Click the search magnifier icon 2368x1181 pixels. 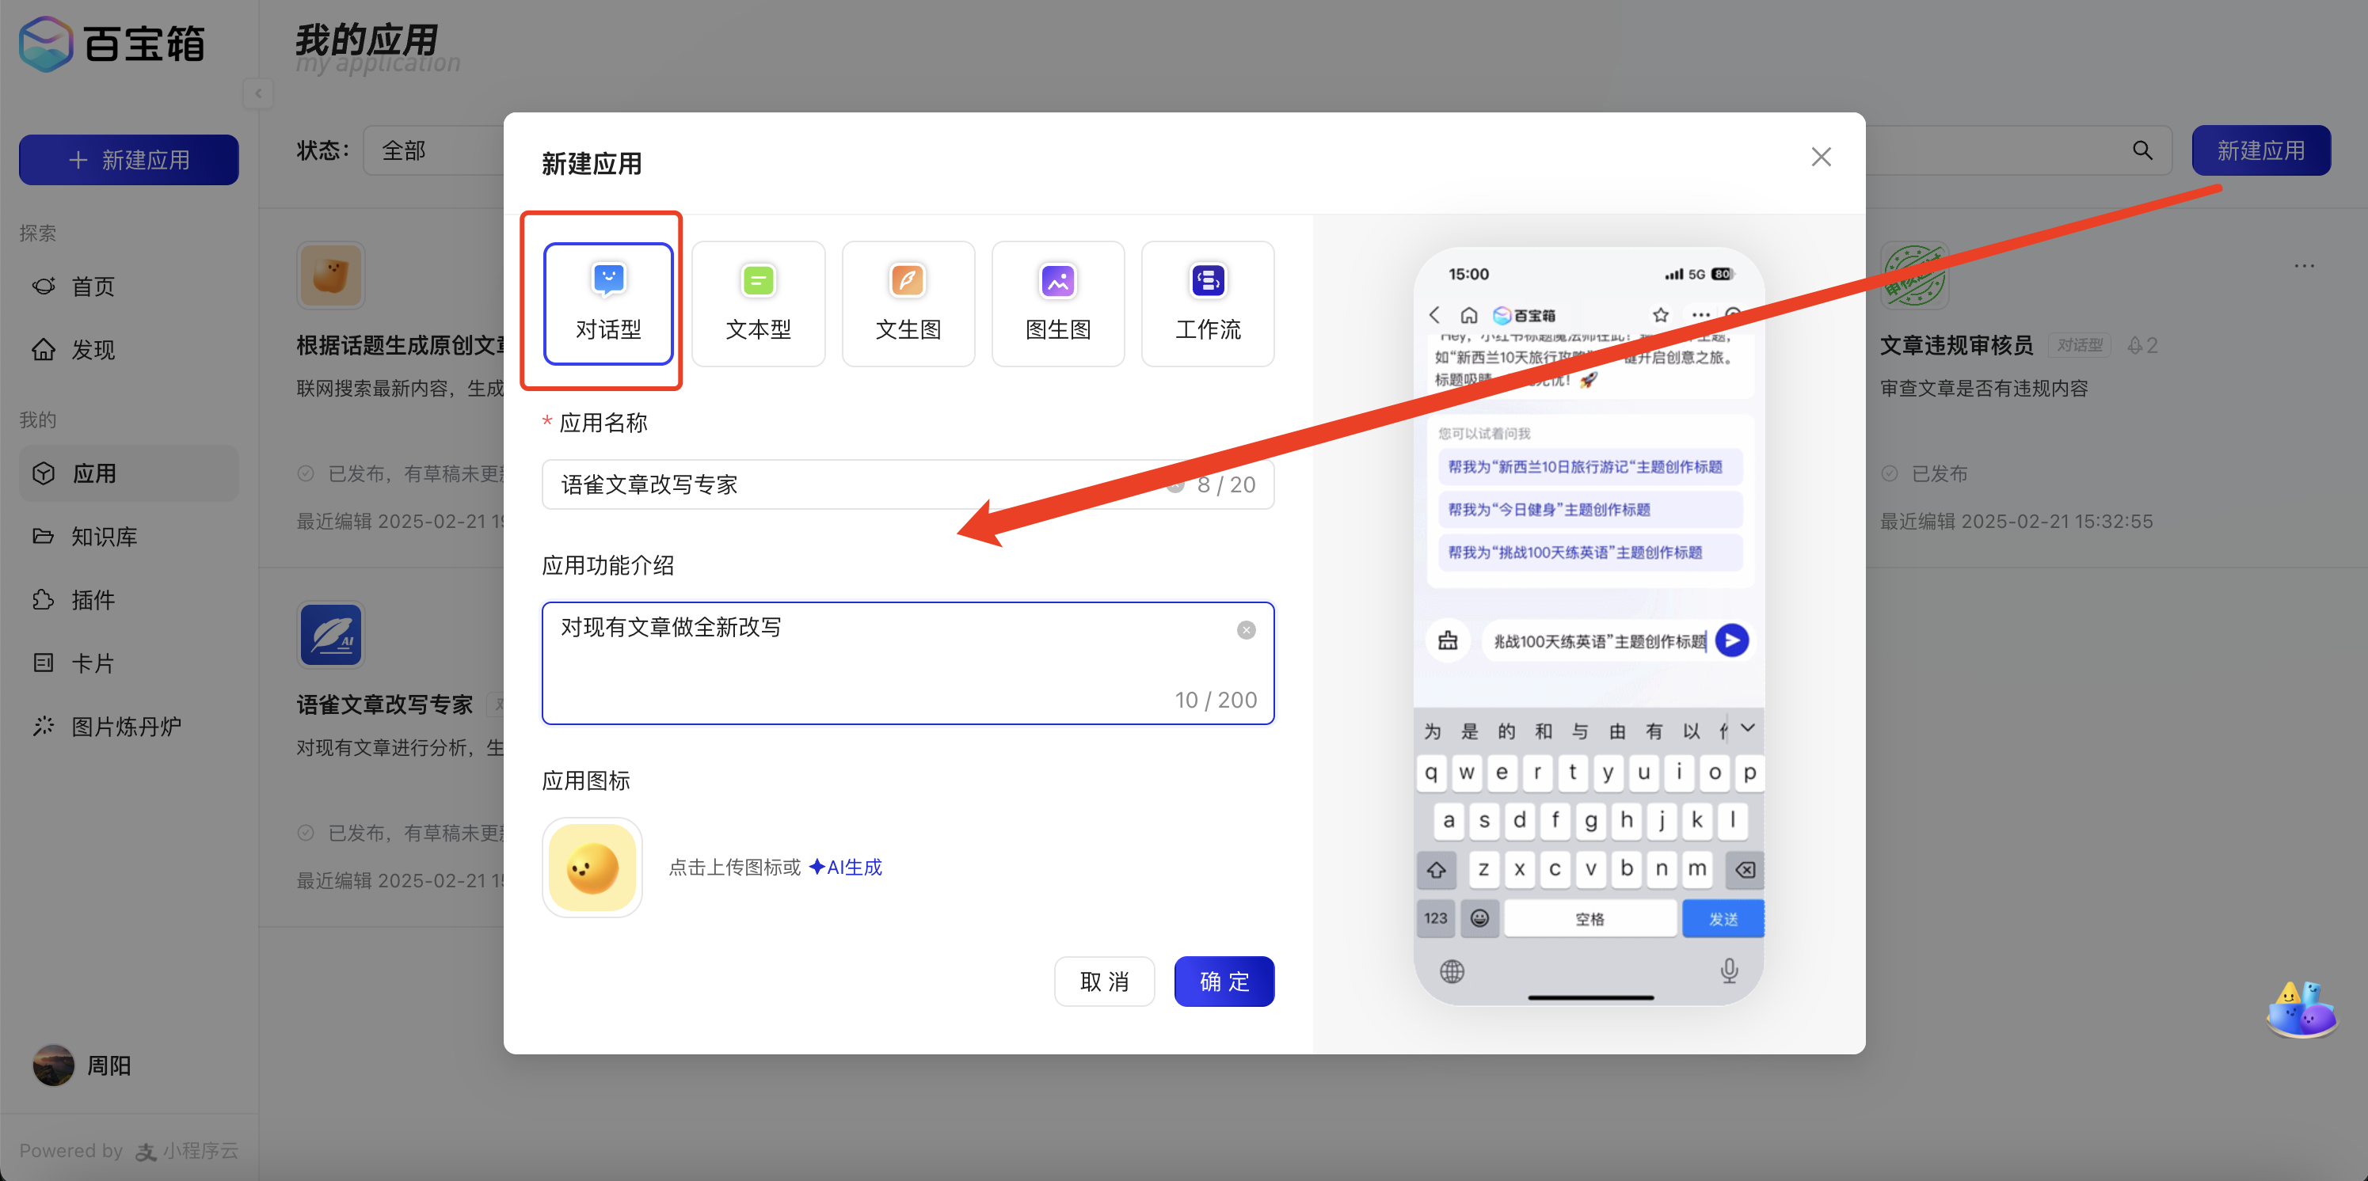coord(2141,150)
